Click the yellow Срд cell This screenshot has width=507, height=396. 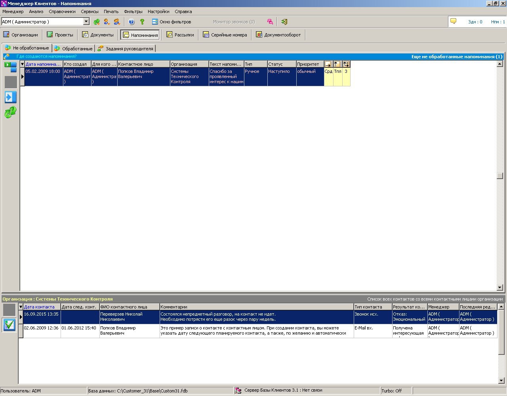click(x=328, y=76)
